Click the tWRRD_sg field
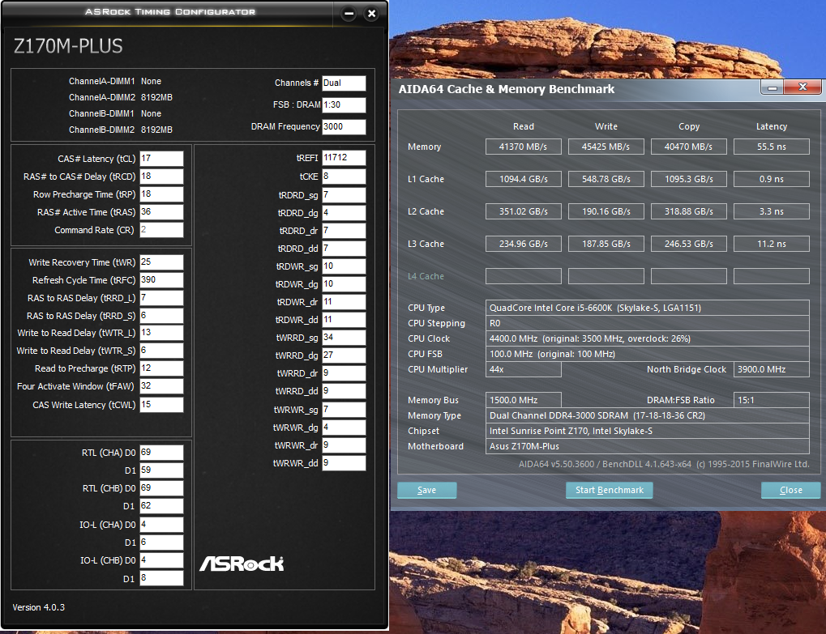 [344, 338]
